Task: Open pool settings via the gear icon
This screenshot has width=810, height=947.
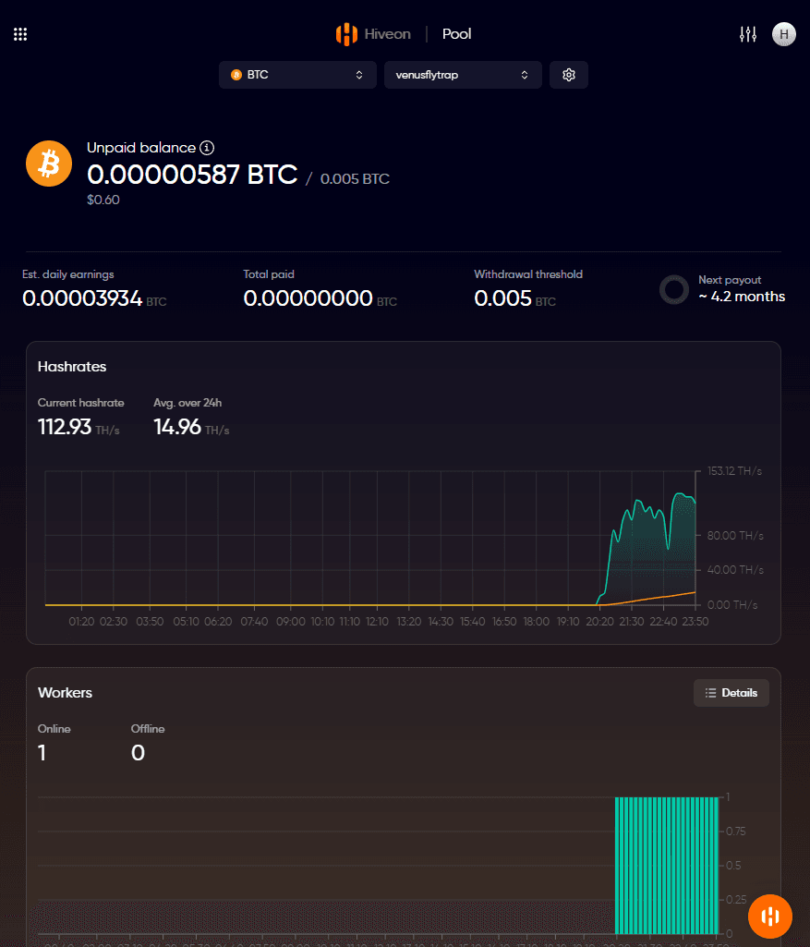Action: 568,74
